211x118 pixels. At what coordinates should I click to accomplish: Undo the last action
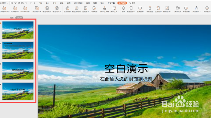[26, 3]
